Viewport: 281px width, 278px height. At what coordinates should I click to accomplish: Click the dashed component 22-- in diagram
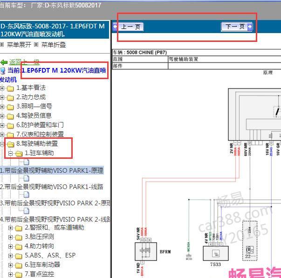point(250,241)
